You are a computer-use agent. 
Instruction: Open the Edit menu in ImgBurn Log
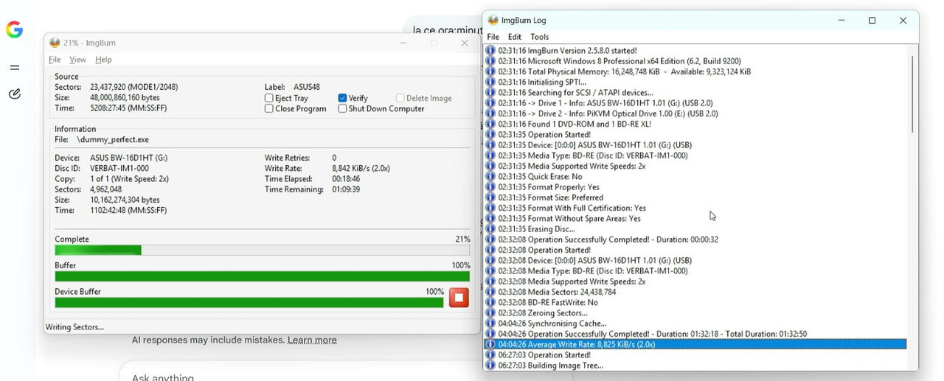[x=515, y=37]
